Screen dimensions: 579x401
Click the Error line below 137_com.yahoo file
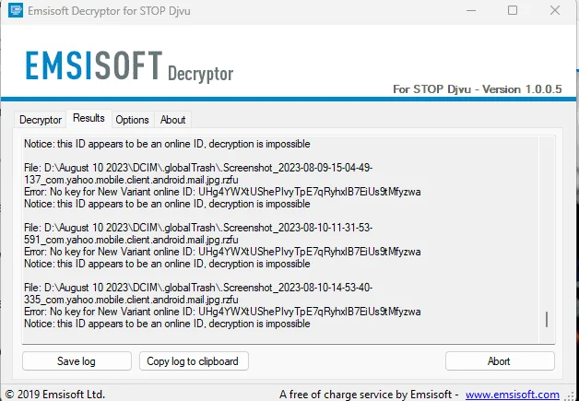(222, 192)
